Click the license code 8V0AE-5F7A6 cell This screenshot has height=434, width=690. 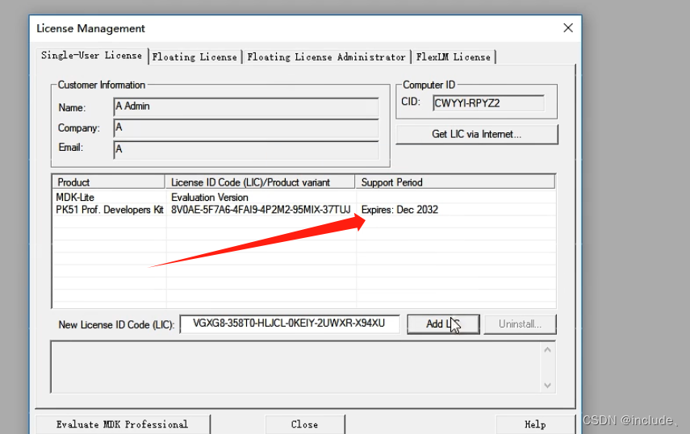click(x=261, y=210)
